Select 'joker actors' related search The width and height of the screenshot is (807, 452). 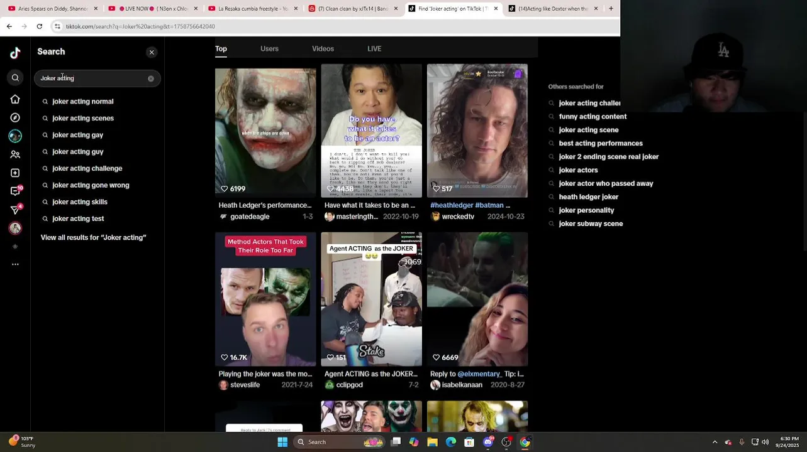[578, 170]
